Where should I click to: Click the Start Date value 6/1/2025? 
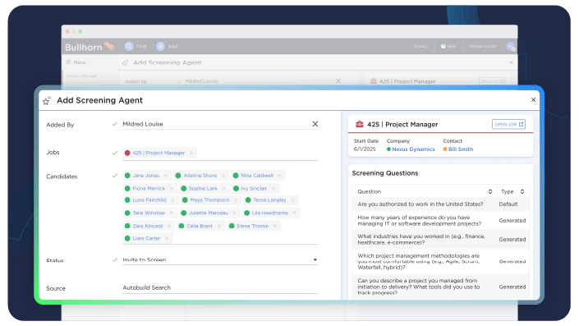point(365,149)
